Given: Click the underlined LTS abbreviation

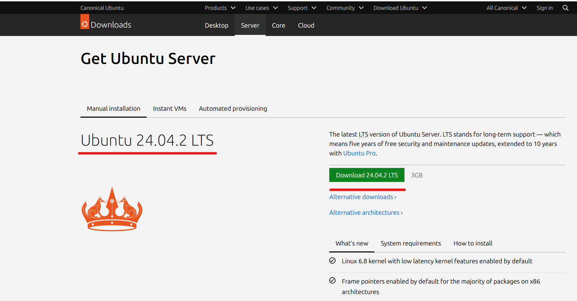Looking at the screenshot, I should coord(364,134).
